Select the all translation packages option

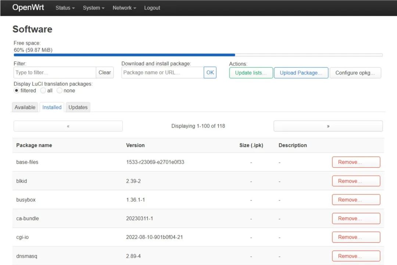click(43, 91)
